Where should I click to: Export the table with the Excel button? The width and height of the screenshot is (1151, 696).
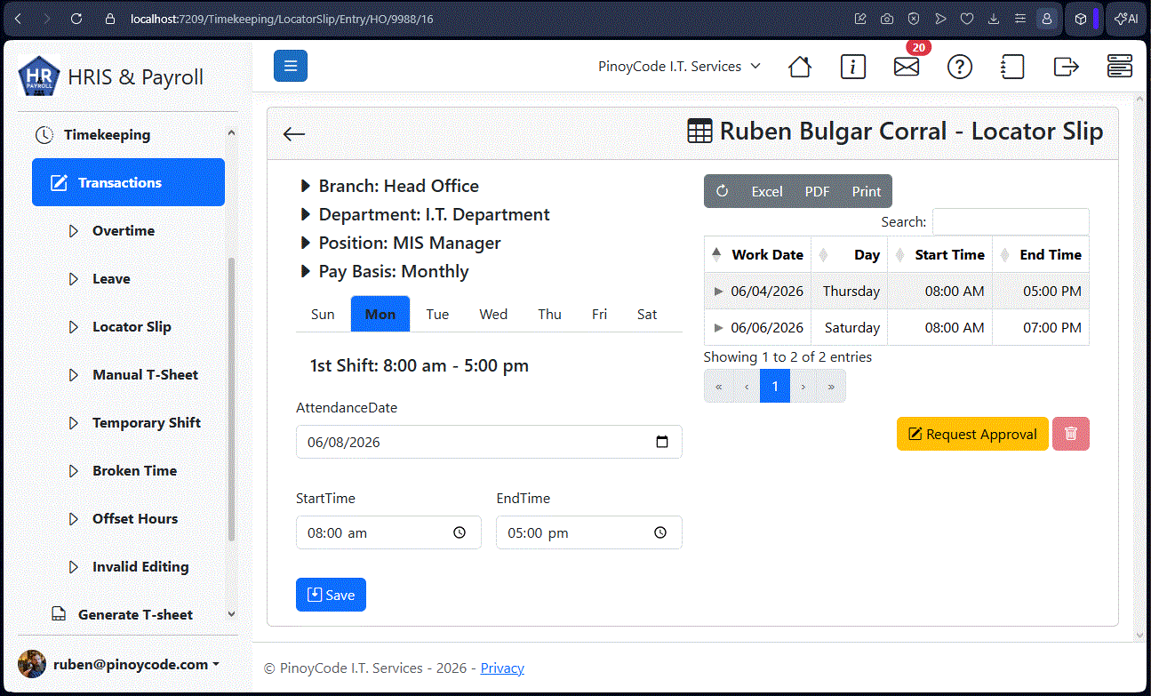[767, 191]
